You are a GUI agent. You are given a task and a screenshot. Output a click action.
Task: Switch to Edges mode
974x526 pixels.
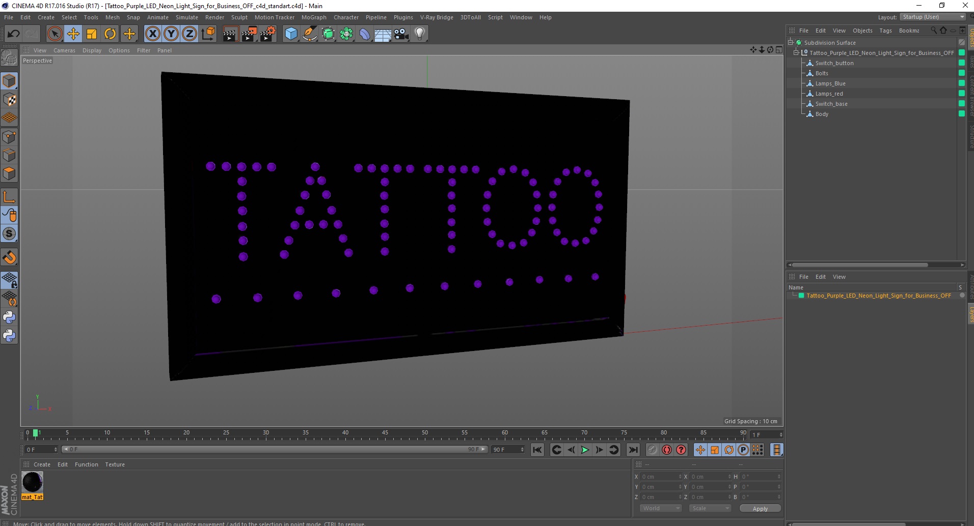tap(9, 155)
